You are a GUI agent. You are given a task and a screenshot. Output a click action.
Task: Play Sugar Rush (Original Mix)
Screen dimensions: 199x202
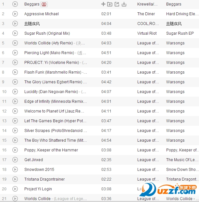click(15, 33)
